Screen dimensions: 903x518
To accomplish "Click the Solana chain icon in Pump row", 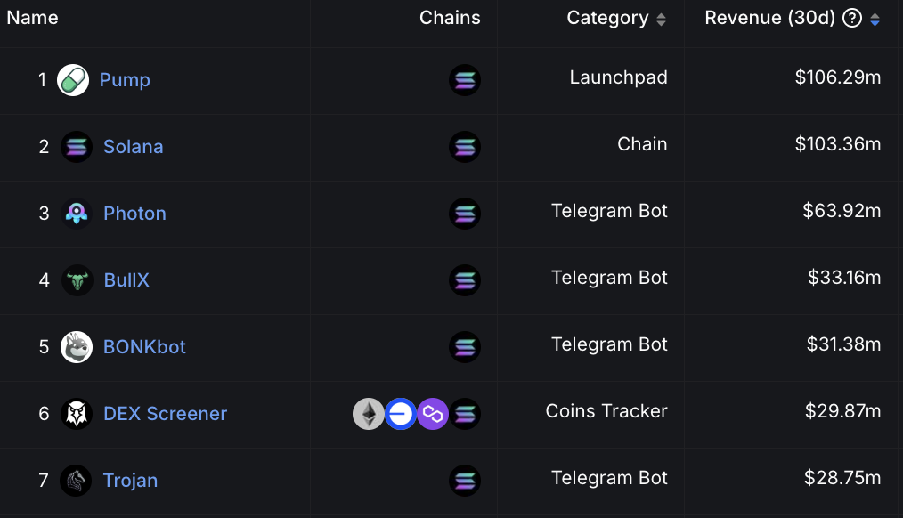I will pyautogui.click(x=464, y=80).
